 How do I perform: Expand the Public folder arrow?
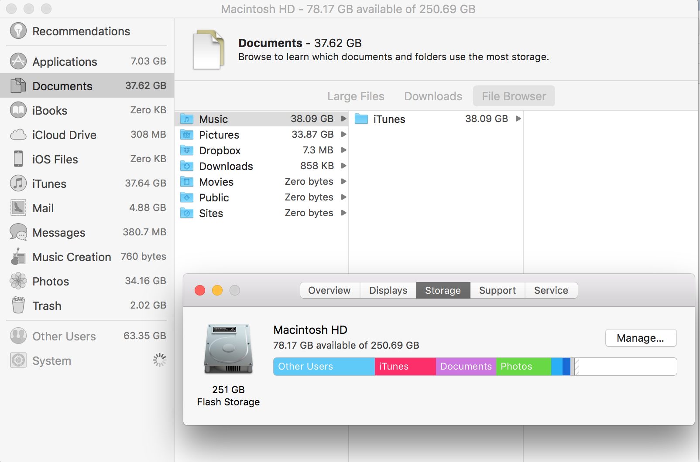344,197
